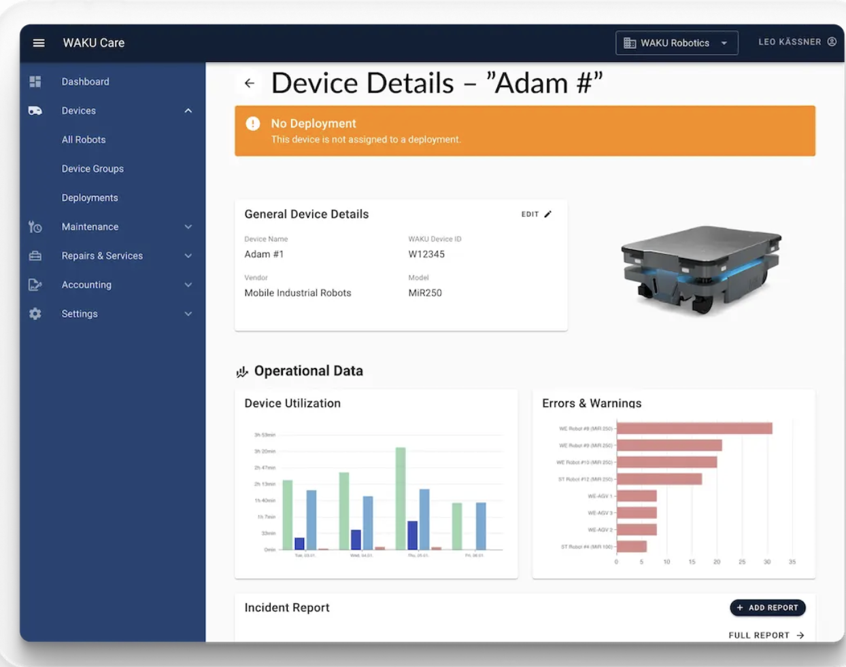
Task: Expand the Maintenance submenu chevron
Action: [188, 227]
